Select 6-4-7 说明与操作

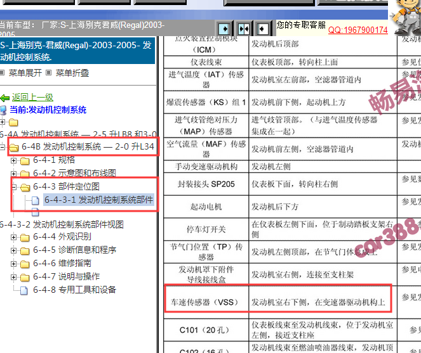point(66,276)
